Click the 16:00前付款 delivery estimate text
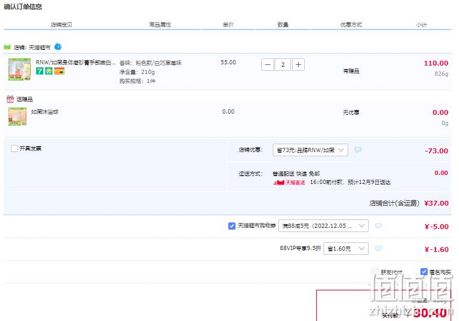 (350, 182)
